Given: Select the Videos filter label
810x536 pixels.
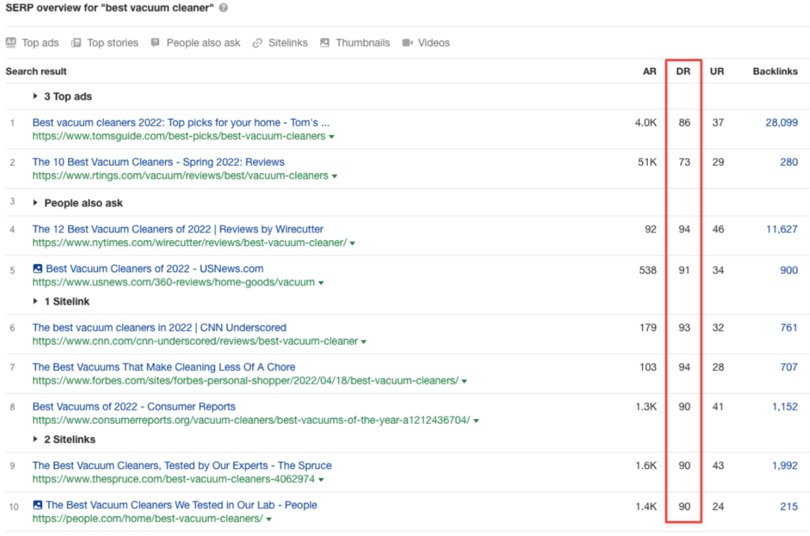Looking at the screenshot, I should (434, 43).
